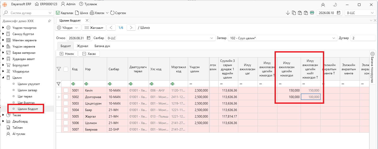Click the Хадгалах save disk icon
378x149 pixels.
pyautogui.click(x=58, y=13)
